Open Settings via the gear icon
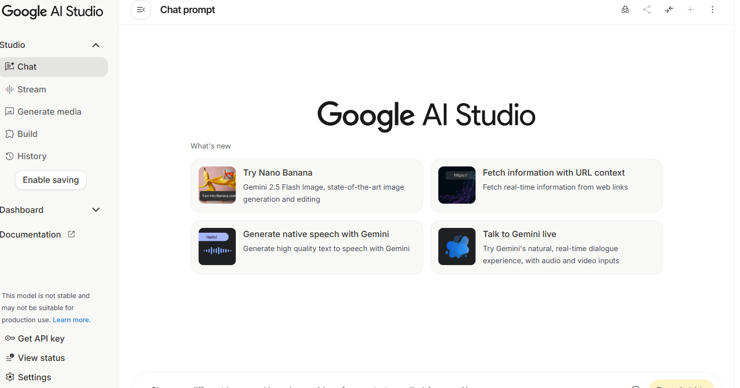740x388 pixels. 9,377
